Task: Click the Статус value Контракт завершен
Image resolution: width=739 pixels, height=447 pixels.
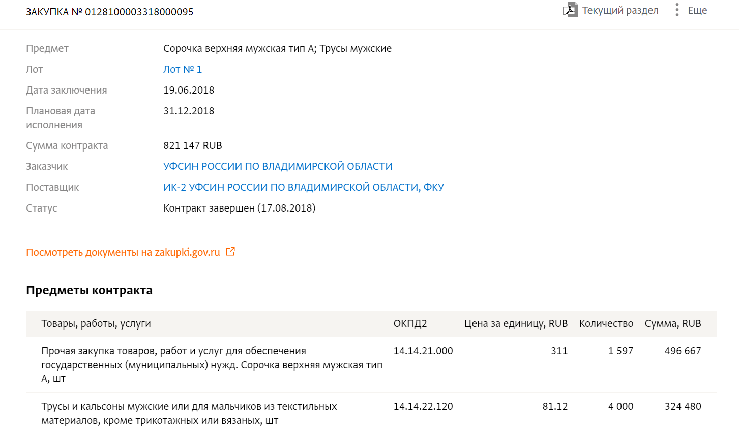Action: pos(239,208)
